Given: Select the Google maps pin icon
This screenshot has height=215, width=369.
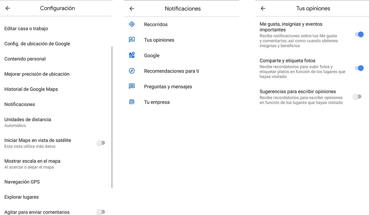Looking at the screenshot, I should (x=132, y=55).
